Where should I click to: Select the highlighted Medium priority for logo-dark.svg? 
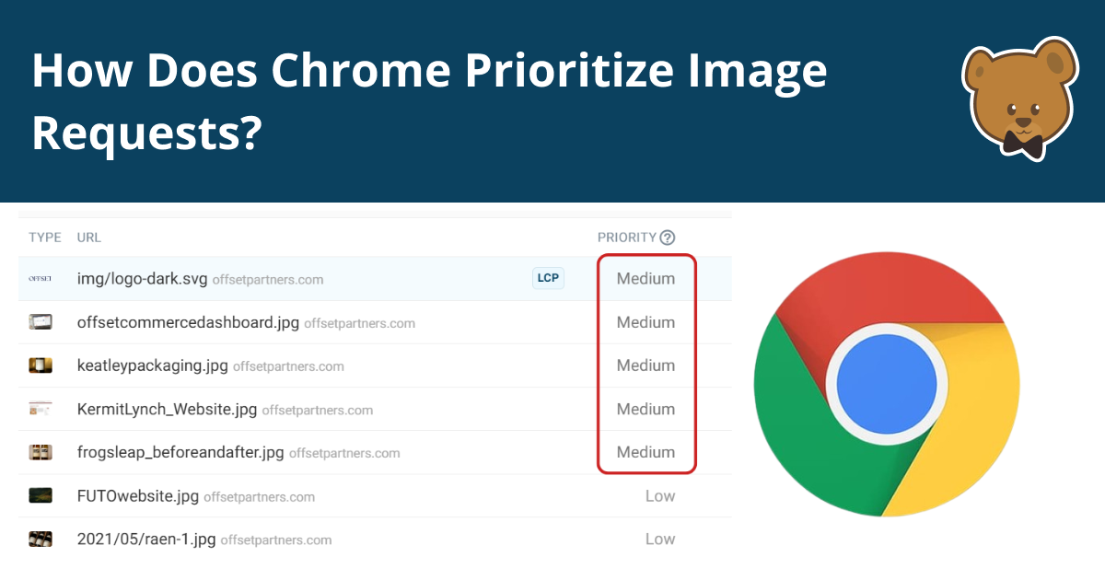tap(646, 278)
